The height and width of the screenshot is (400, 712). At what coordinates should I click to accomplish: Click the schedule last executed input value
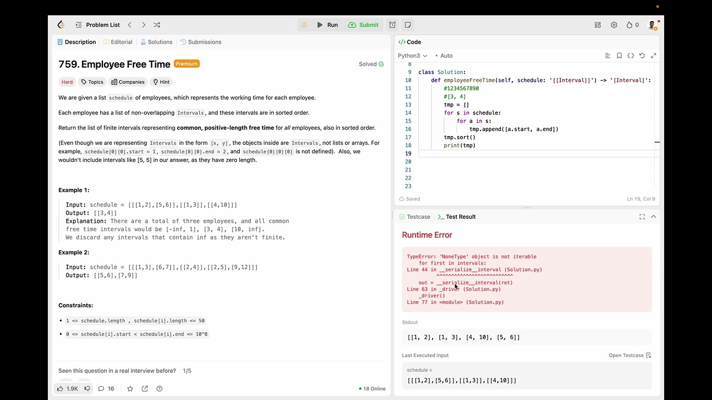coord(462,381)
